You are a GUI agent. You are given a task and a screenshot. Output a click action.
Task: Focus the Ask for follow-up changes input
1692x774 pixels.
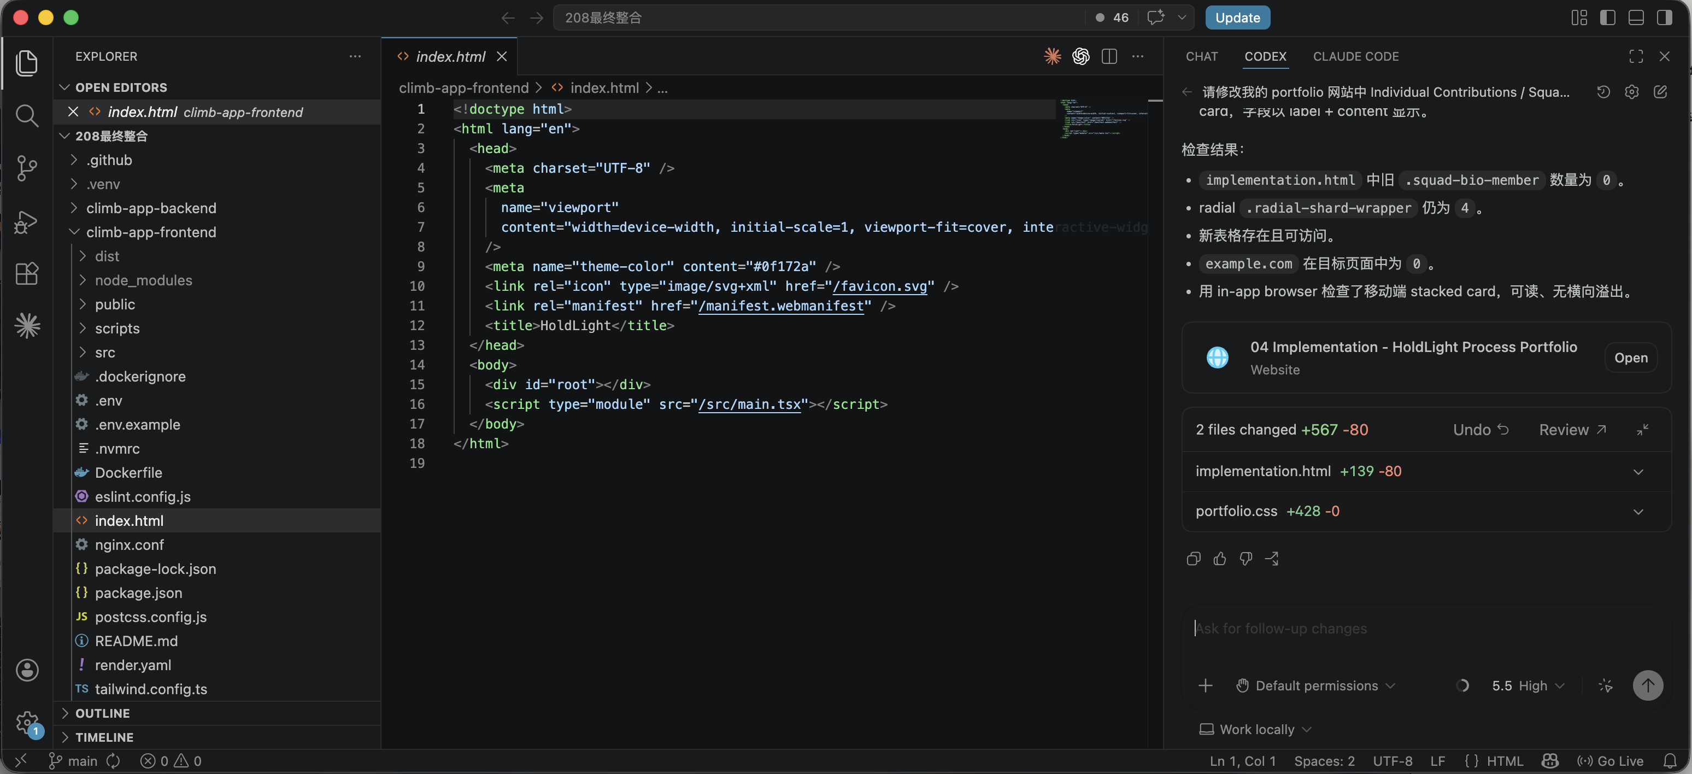tap(1425, 629)
